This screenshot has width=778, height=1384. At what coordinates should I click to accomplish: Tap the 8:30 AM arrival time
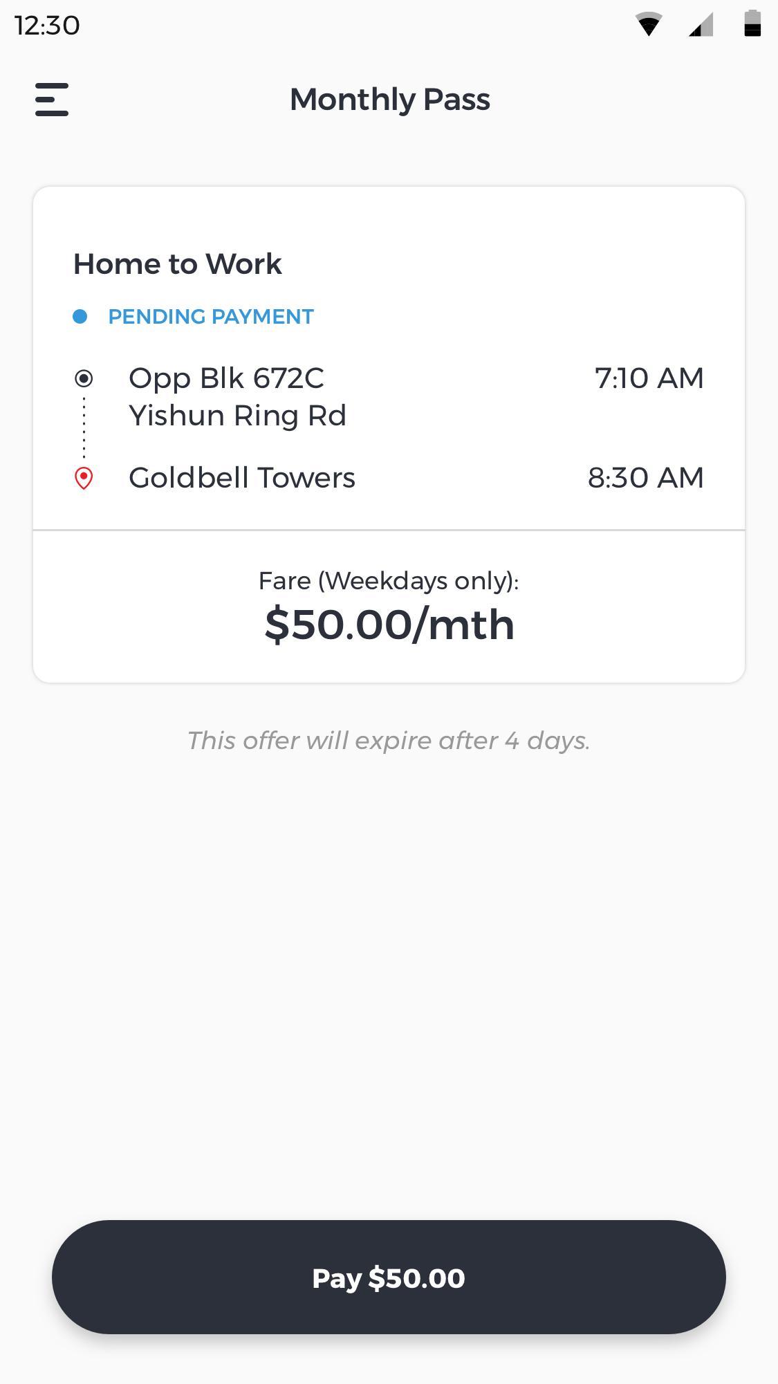pyautogui.click(x=646, y=478)
